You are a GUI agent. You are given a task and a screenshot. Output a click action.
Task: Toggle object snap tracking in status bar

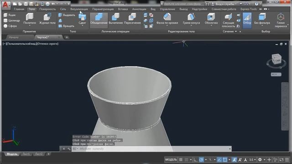[x=219, y=159]
